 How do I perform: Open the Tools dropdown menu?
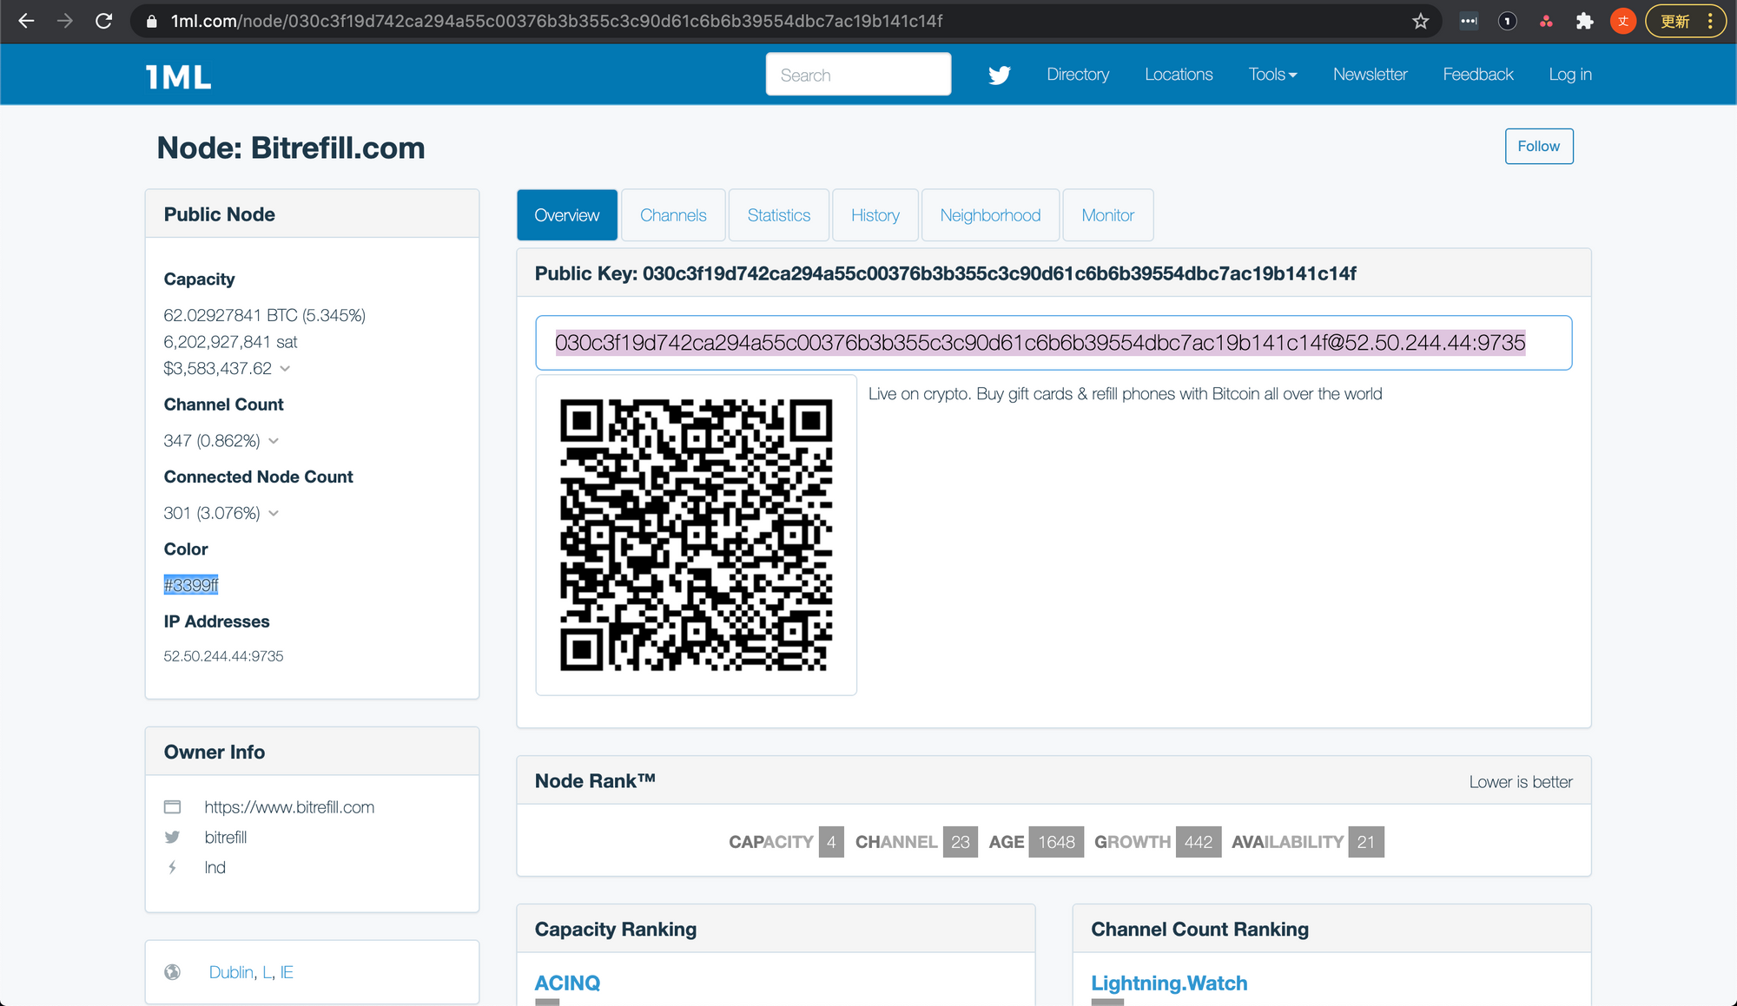pos(1272,75)
